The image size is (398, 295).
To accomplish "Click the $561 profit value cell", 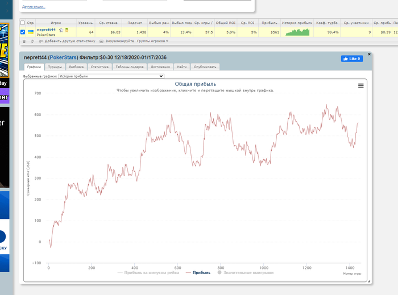I will [x=270, y=32].
